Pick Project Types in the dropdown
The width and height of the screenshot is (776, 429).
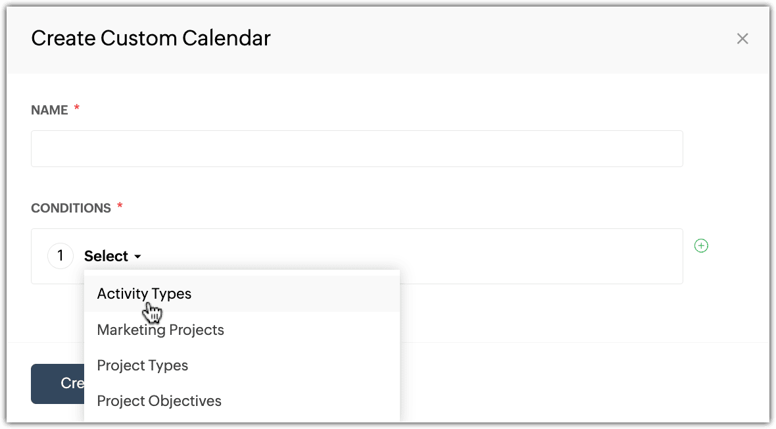pyautogui.click(x=143, y=365)
